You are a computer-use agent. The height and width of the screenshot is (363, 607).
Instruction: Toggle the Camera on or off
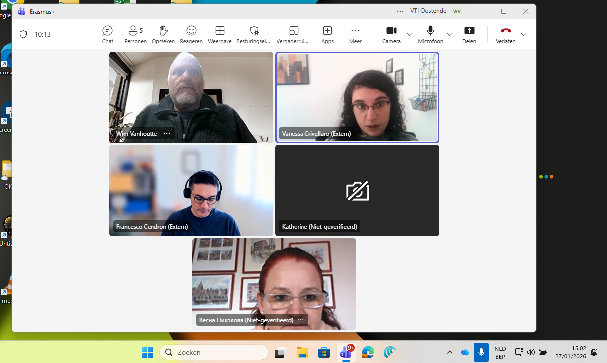click(x=391, y=34)
